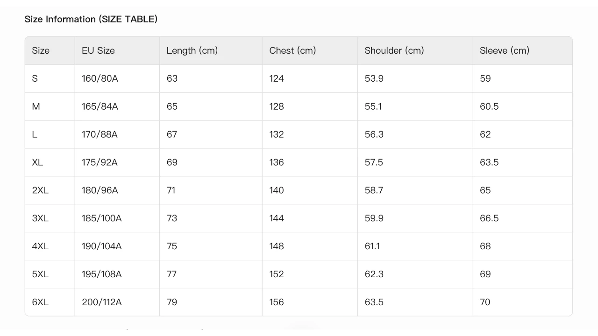
Task: Click chest value 124 in S row
Action: (277, 78)
